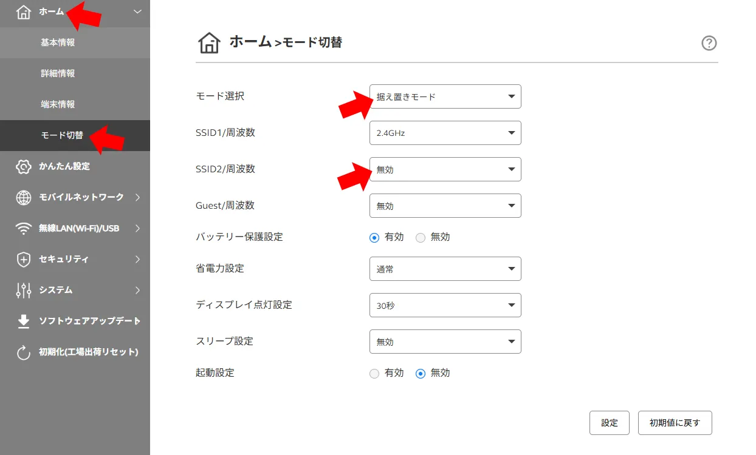
Task: Click the security shield icon
Action: [x=24, y=260]
